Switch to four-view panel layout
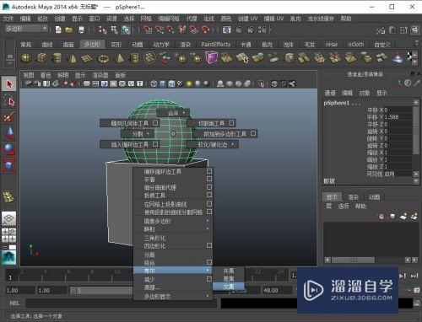The image size is (422, 322). coord(9,235)
